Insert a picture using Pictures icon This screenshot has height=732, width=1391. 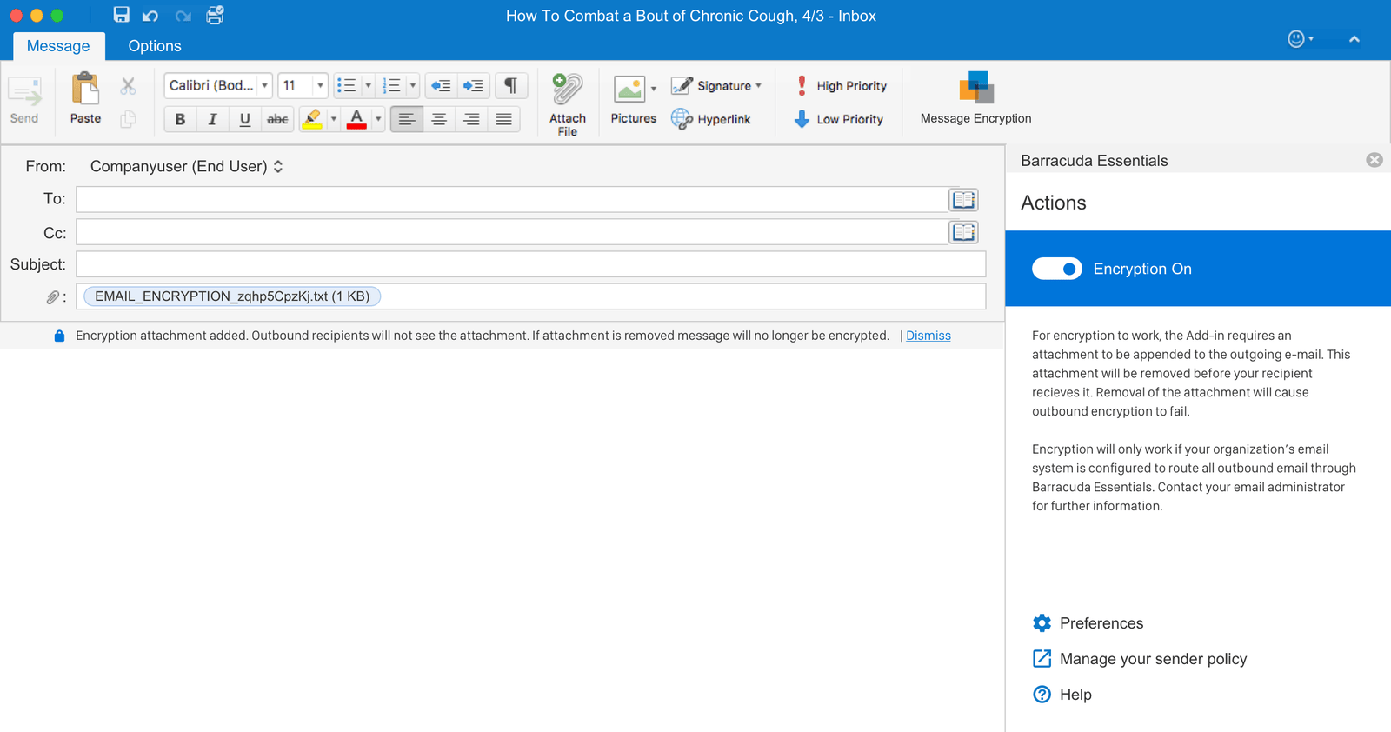click(x=629, y=90)
